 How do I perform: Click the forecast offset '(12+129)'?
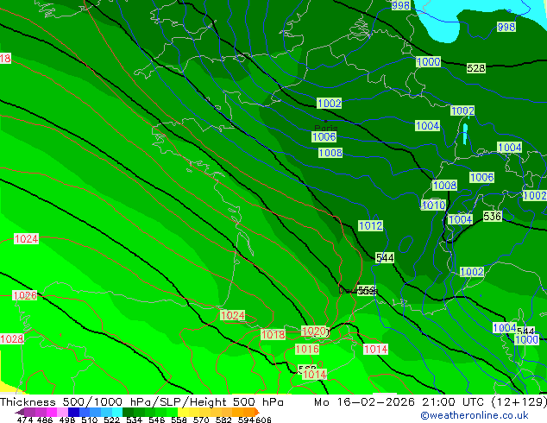[x=519, y=402]
